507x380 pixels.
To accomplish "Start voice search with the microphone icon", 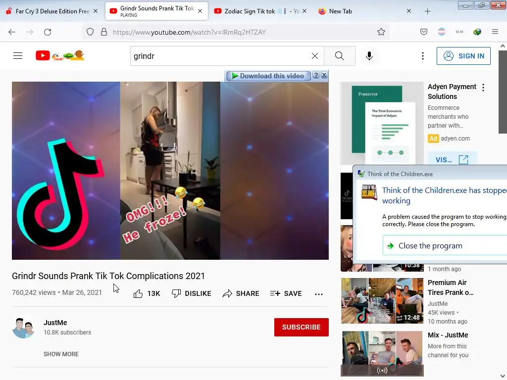I will pyautogui.click(x=369, y=56).
